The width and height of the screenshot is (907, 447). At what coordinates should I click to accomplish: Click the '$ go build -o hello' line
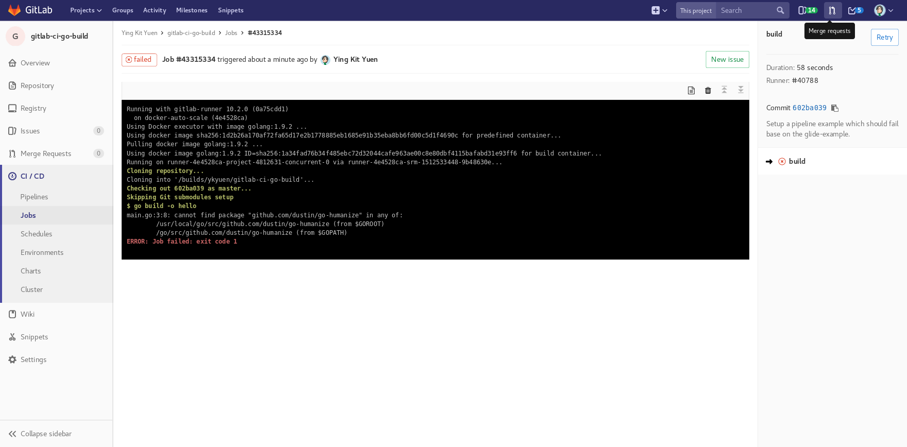click(x=161, y=206)
